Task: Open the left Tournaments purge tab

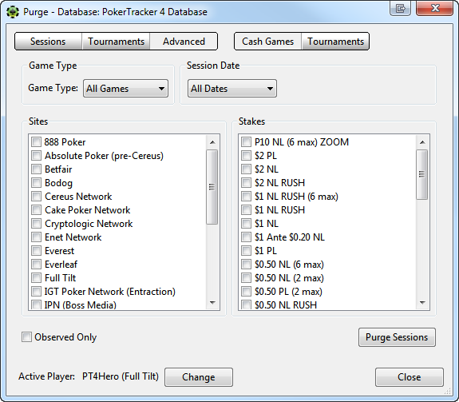Action: click(117, 42)
